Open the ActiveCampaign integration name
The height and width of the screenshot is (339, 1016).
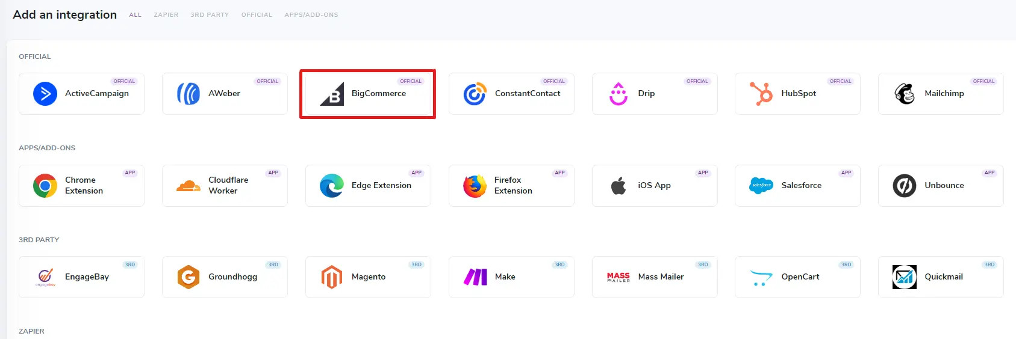click(x=97, y=94)
